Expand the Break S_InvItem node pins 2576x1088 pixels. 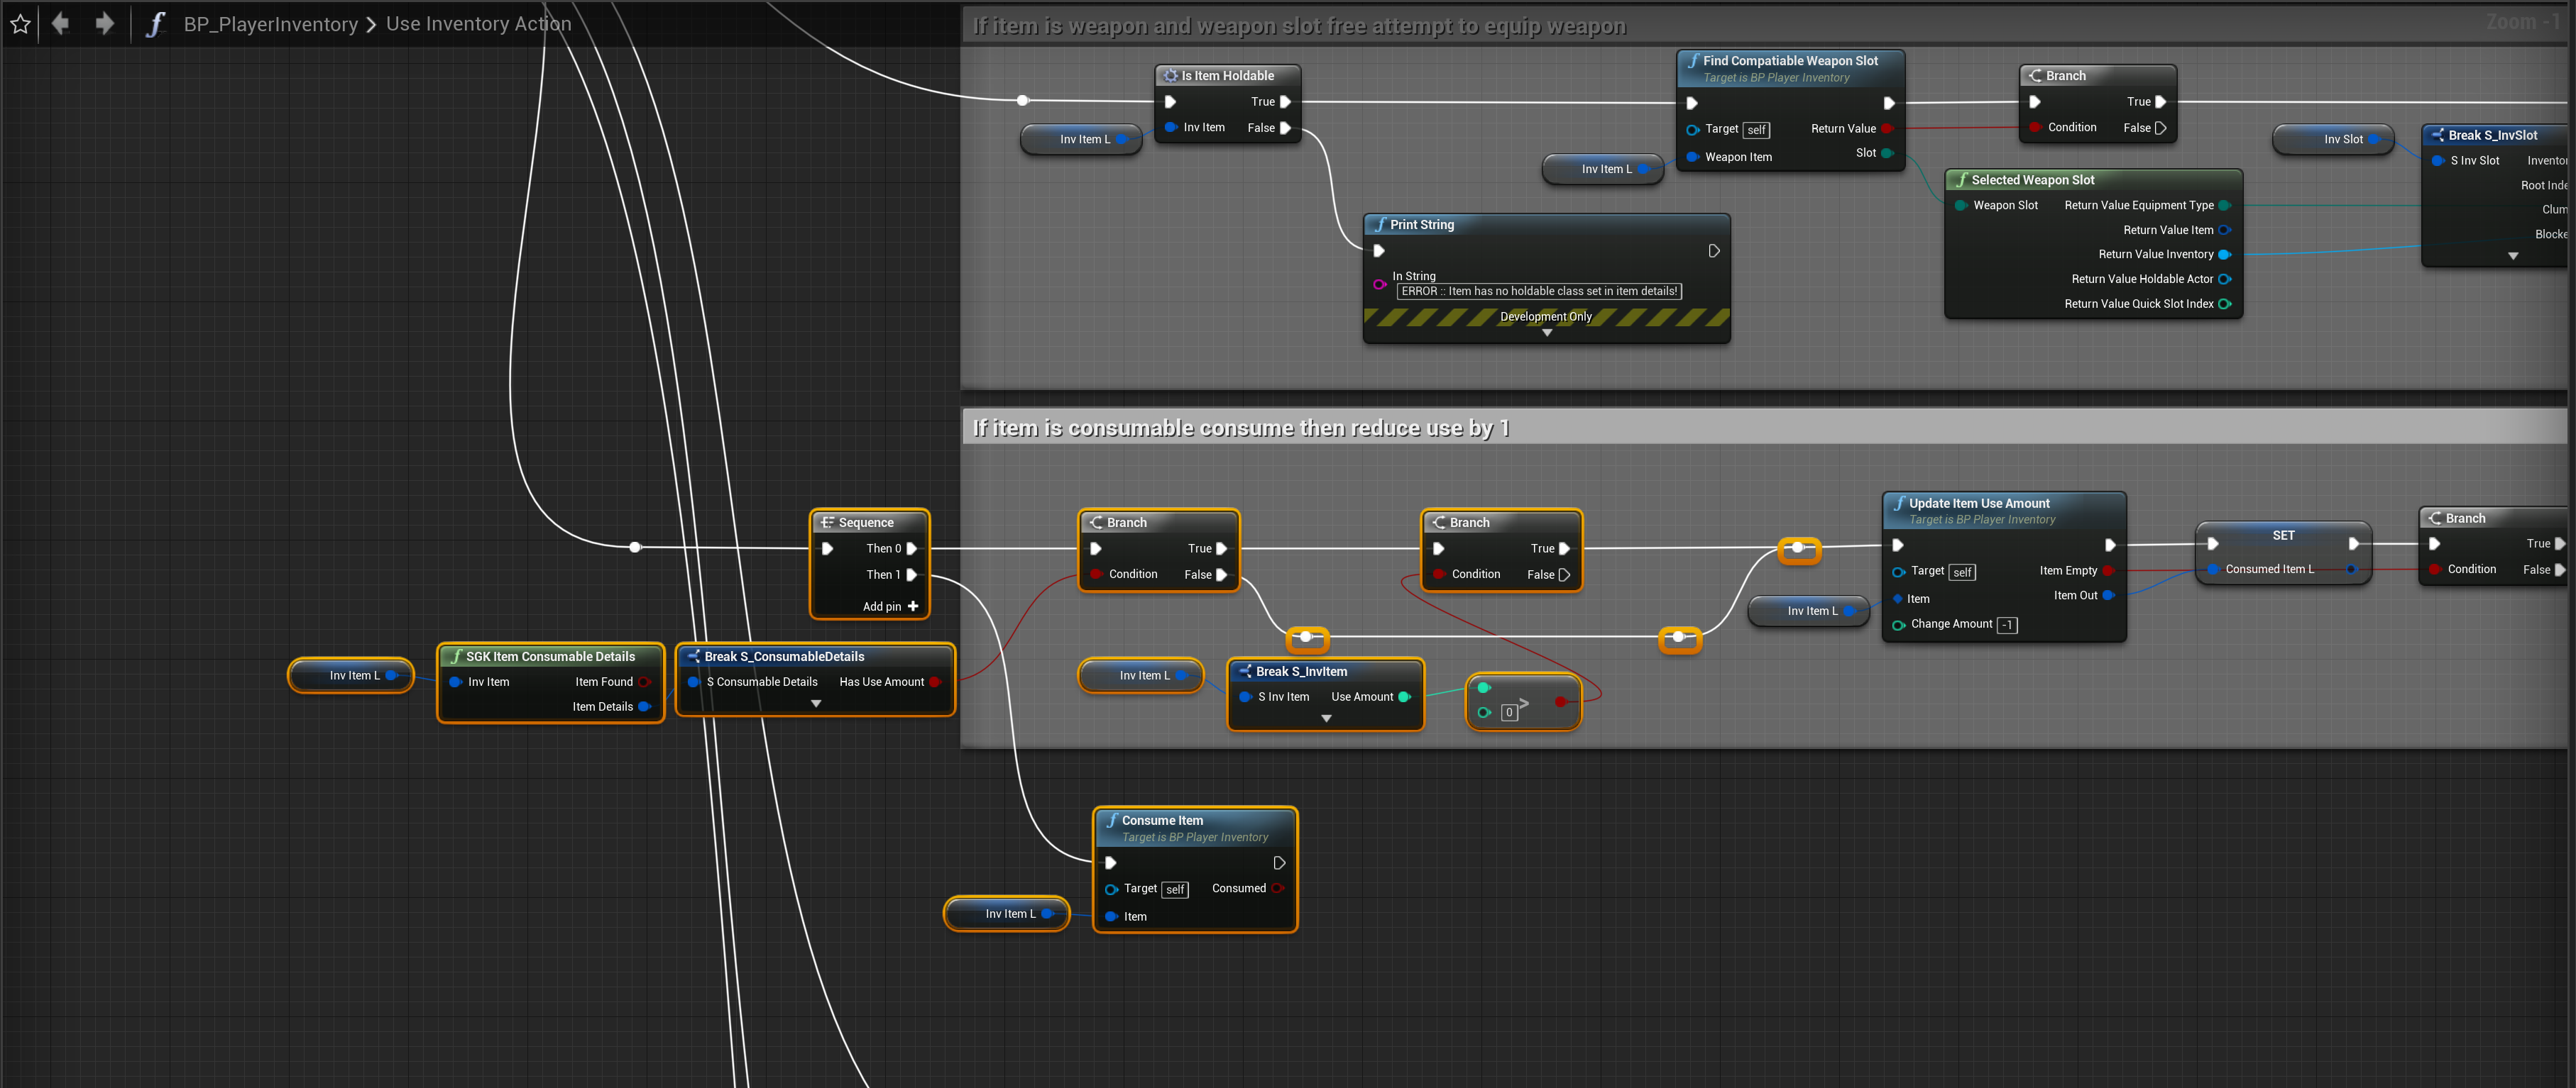click(1326, 718)
